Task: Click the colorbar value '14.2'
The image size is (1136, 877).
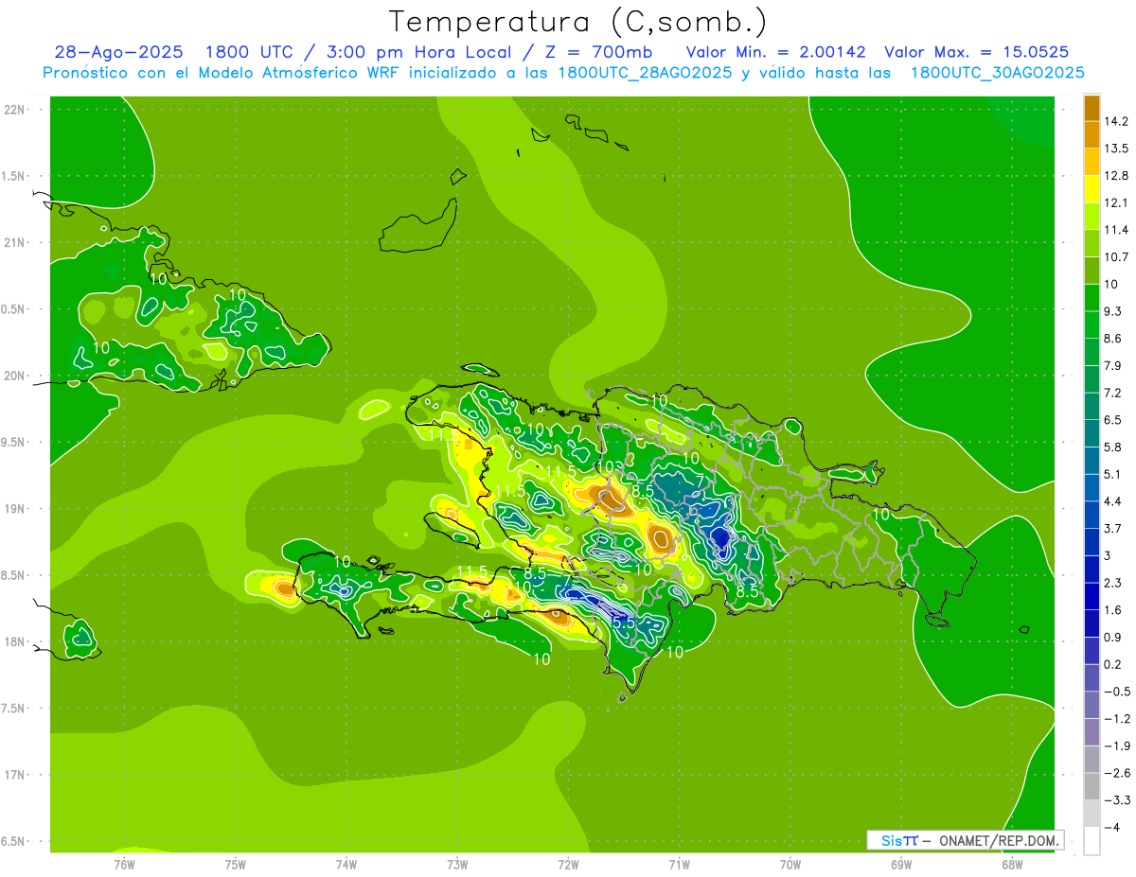Action: pos(1115,121)
